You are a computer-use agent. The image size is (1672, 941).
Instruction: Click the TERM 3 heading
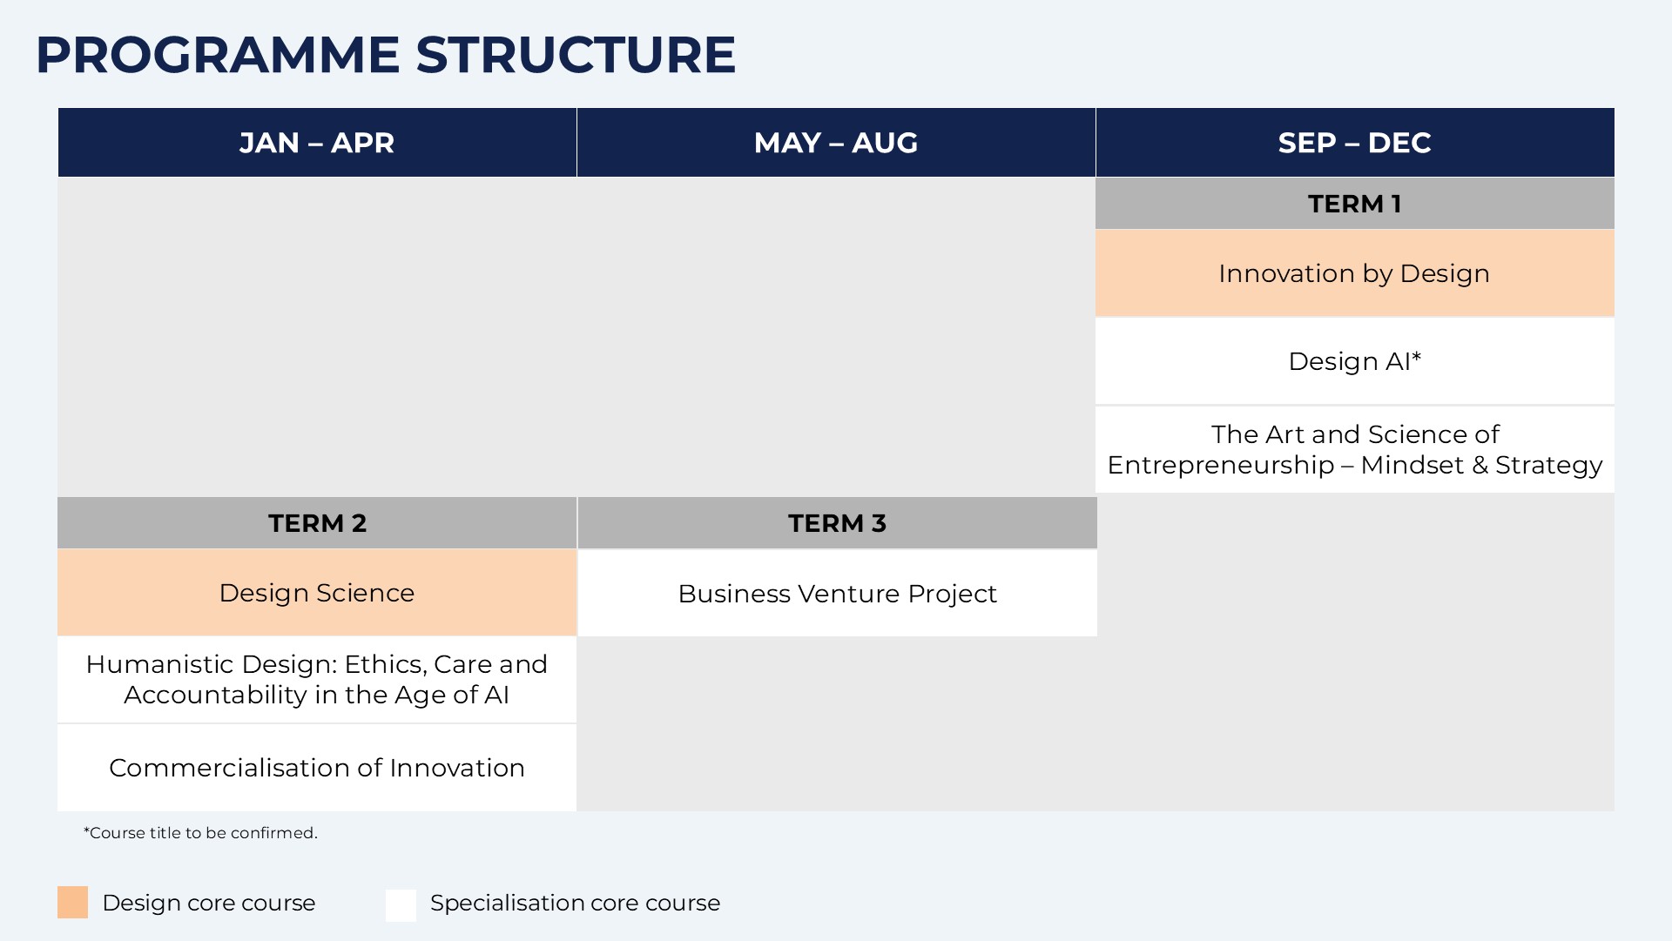(x=837, y=523)
